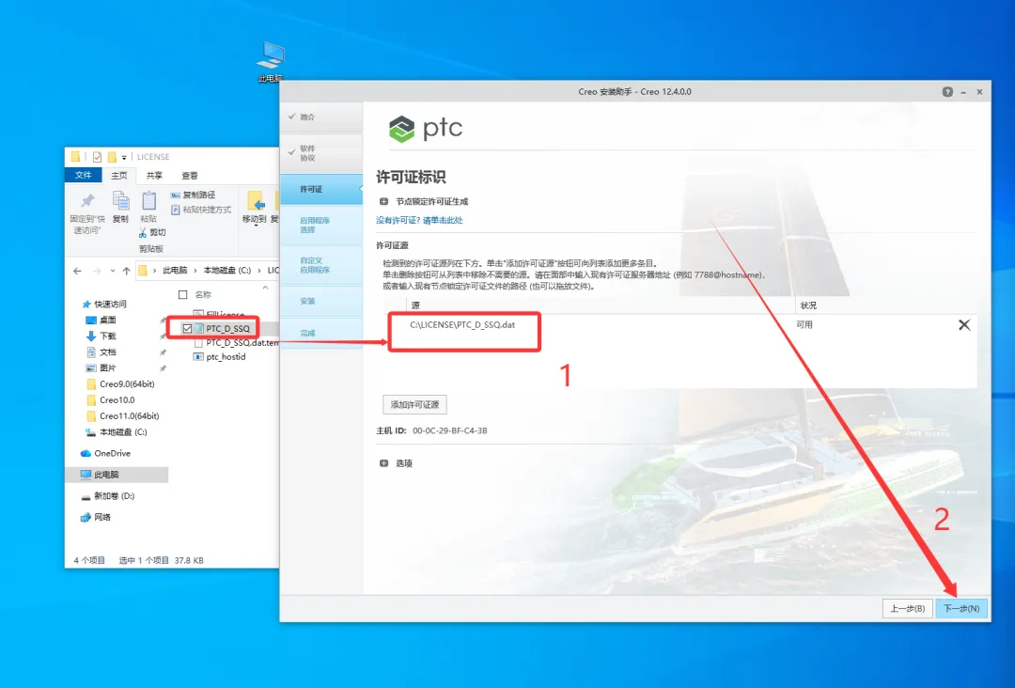Select the 完成 step in the installer sidebar
The image size is (1015, 688).
(x=321, y=333)
